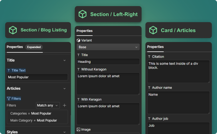Collapse the Title section chevron
The height and width of the screenshot is (134, 217).
point(64,60)
